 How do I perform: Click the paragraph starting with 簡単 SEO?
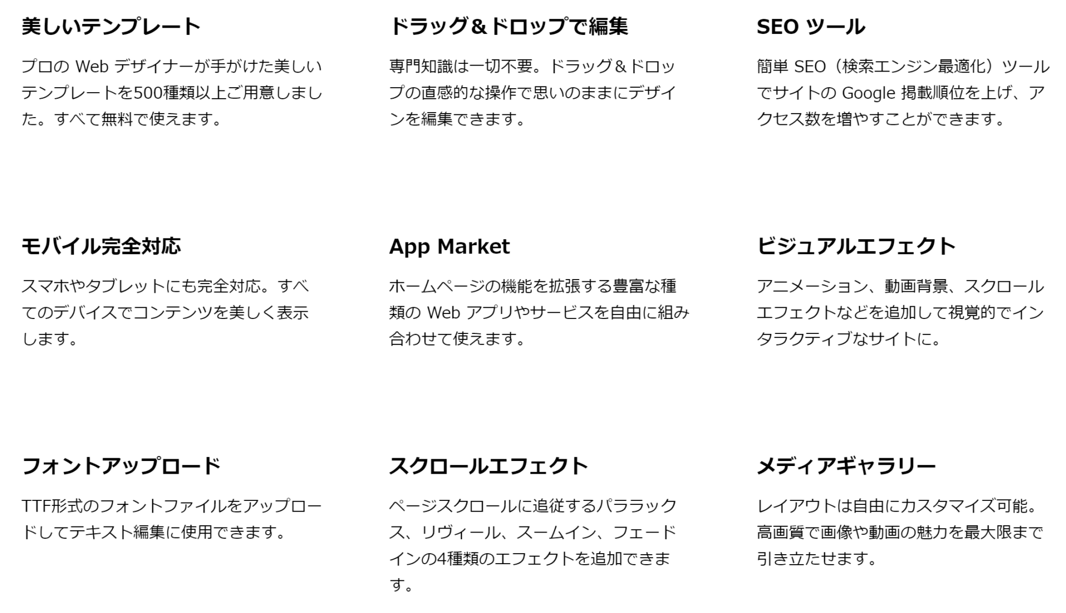coord(902,93)
